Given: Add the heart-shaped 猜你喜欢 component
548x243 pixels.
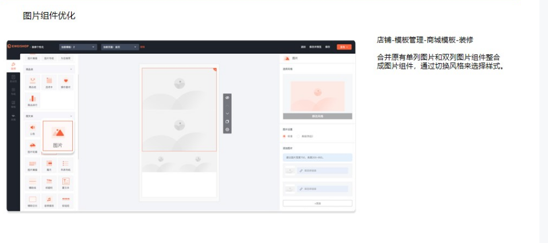Looking at the screenshot, I should (66, 83).
